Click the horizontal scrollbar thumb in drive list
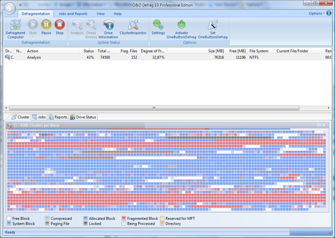 point(154,108)
